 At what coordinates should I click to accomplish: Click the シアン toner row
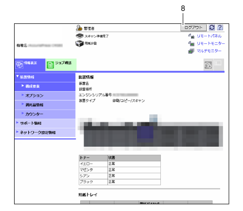coord(120,176)
